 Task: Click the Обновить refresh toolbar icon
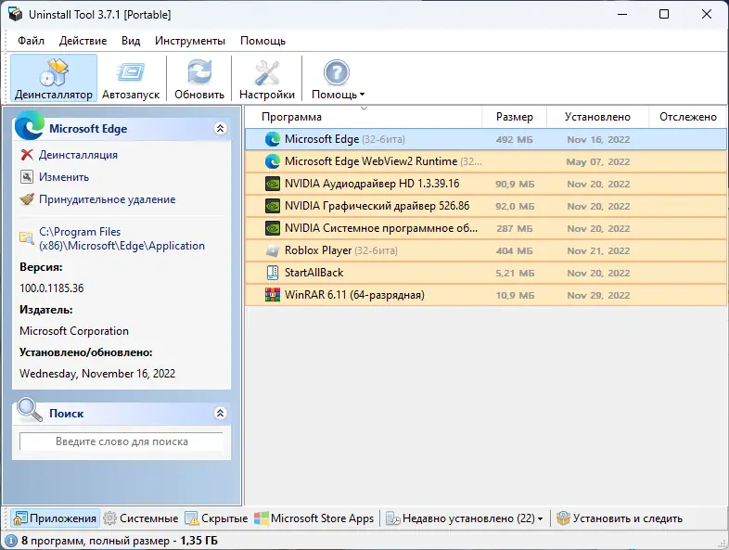coord(199,73)
